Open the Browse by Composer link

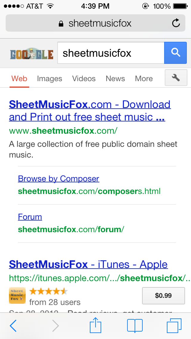(58, 178)
